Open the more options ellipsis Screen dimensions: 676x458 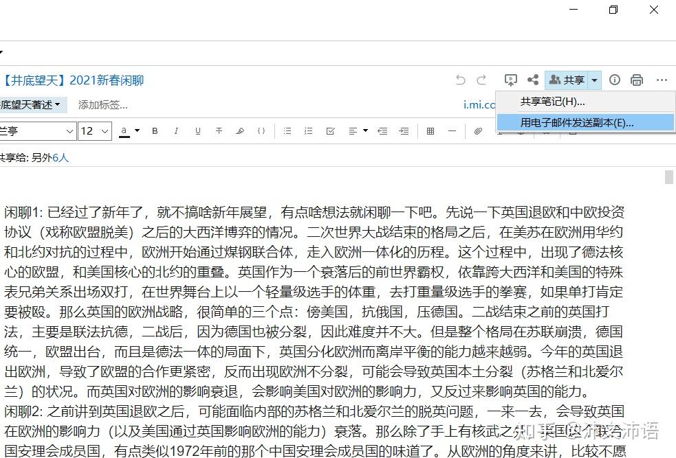coord(662,80)
